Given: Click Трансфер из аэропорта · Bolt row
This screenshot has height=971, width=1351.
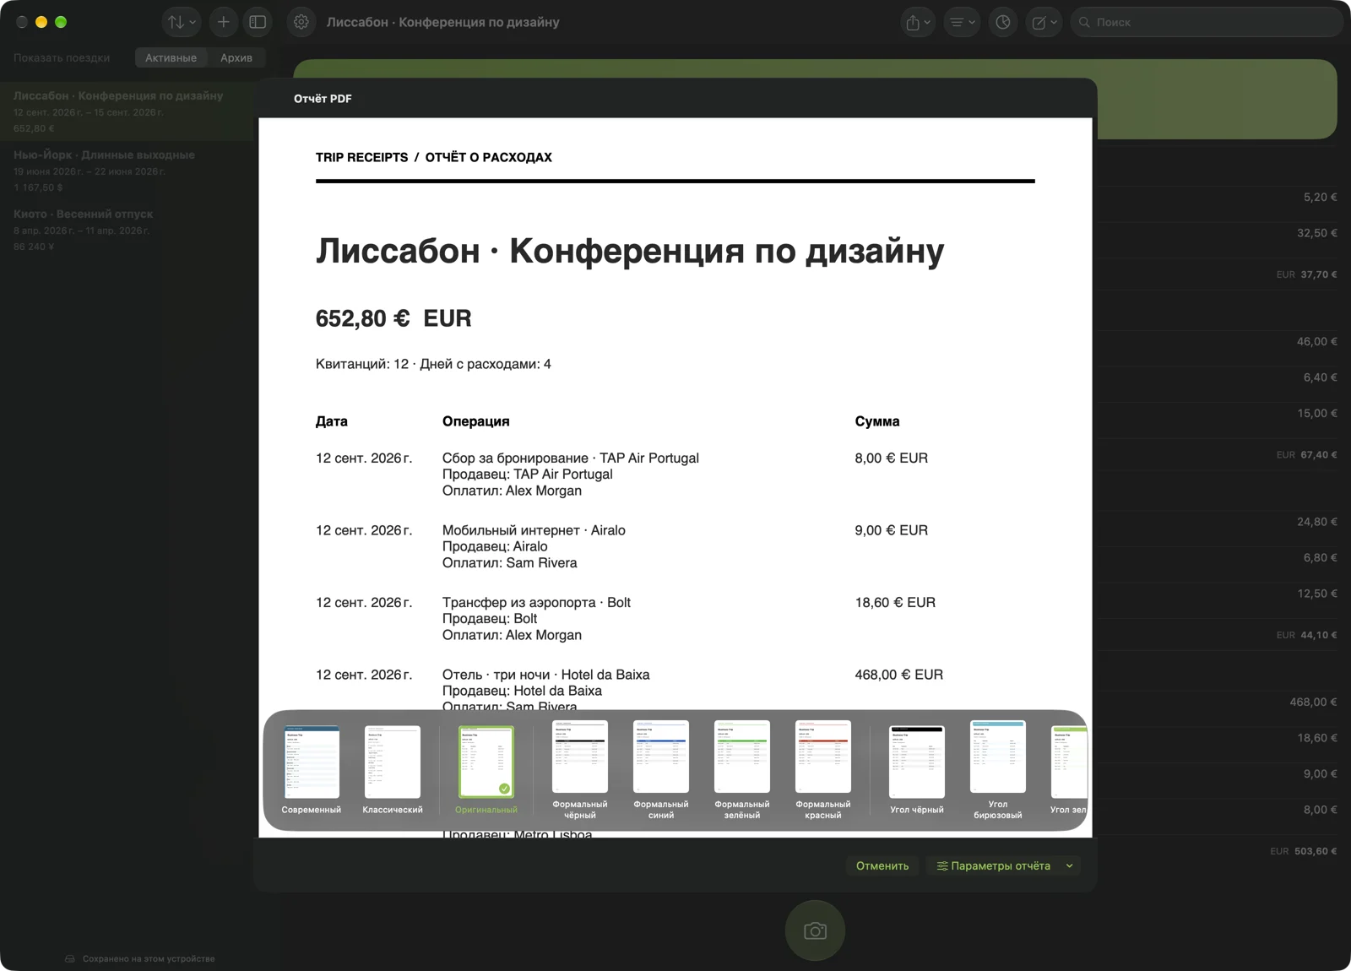Looking at the screenshot, I should pos(675,619).
